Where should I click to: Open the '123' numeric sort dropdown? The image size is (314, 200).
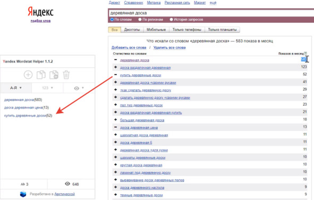point(47,88)
